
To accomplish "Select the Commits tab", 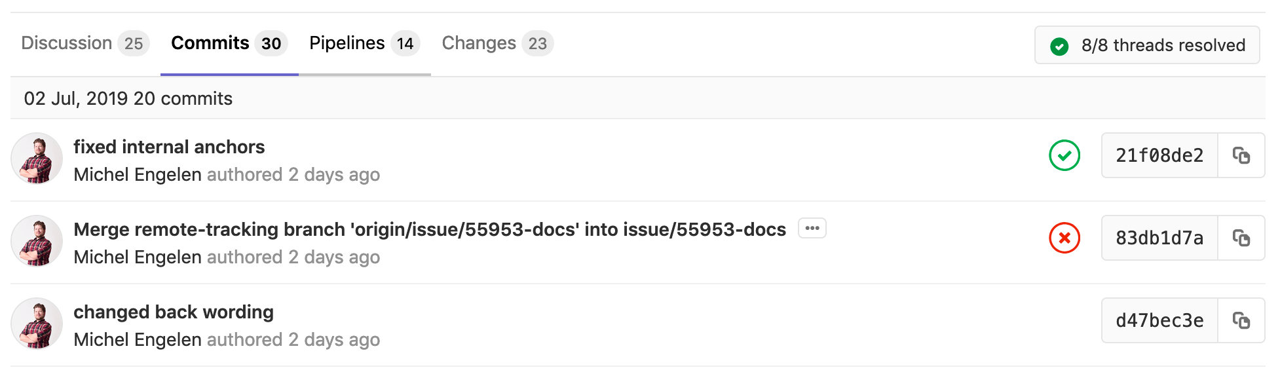I will coord(210,43).
